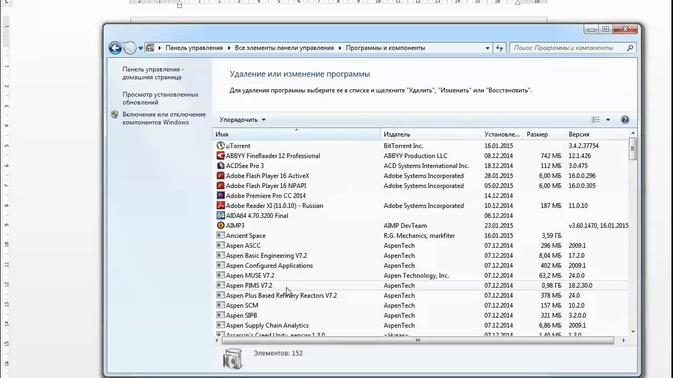Sort by the Версия column header
The width and height of the screenshot is (673, 378).
pos(597,134)
